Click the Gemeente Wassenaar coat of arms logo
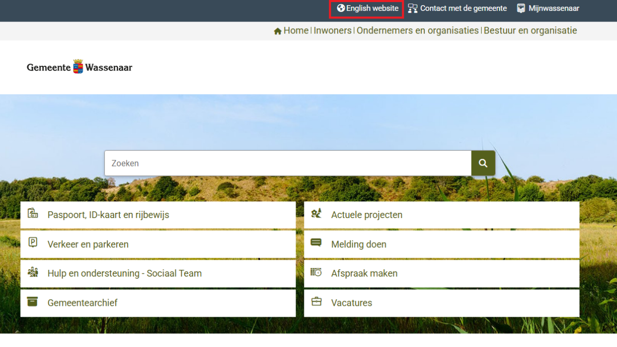This screenshot has height=347, width=617. (78, 65)
